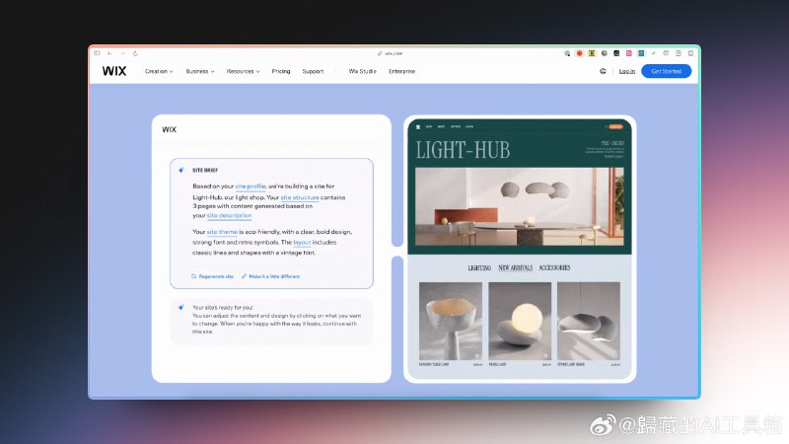Viewport: 789px width, 444px height.
Task: Open the black square browser extension
Action: [616, 53]
